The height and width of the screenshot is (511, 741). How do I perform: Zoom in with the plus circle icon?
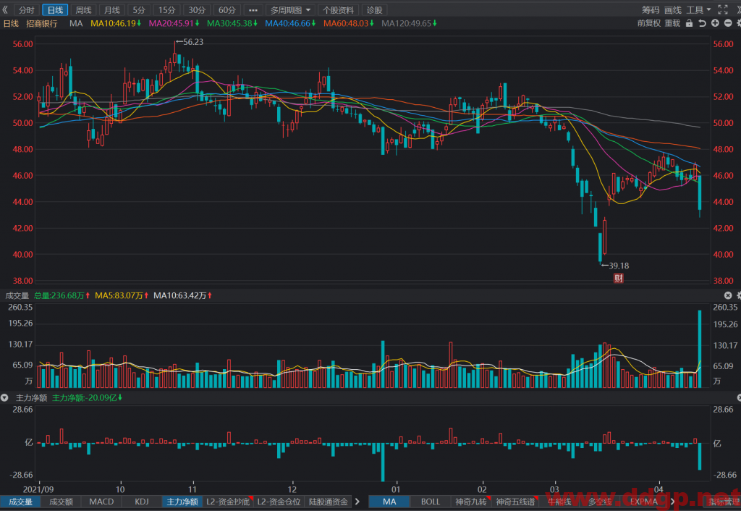(x=716, y=23)
